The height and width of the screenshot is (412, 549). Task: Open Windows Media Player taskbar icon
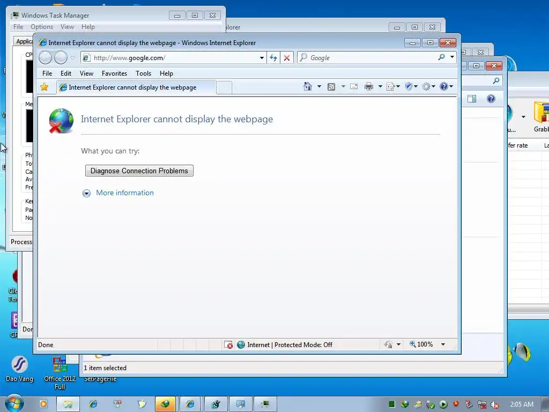[x=43, y=404]
